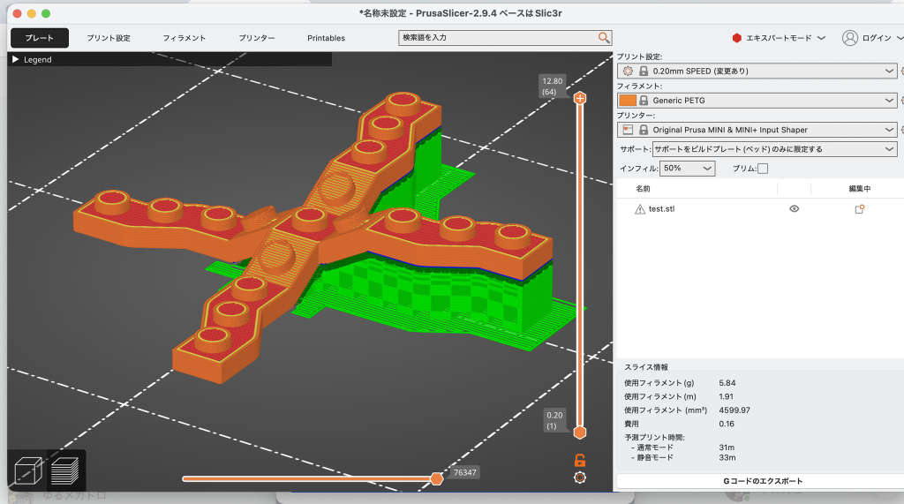Click the red Expert mode hexagon icon
Image resolution: width=904 pixels, height=504 pixels.
(736, 38)
